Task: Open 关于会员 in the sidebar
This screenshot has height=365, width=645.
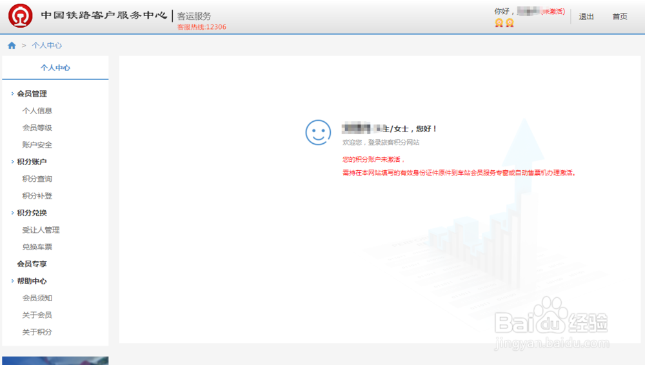Action: coord(37,315)
